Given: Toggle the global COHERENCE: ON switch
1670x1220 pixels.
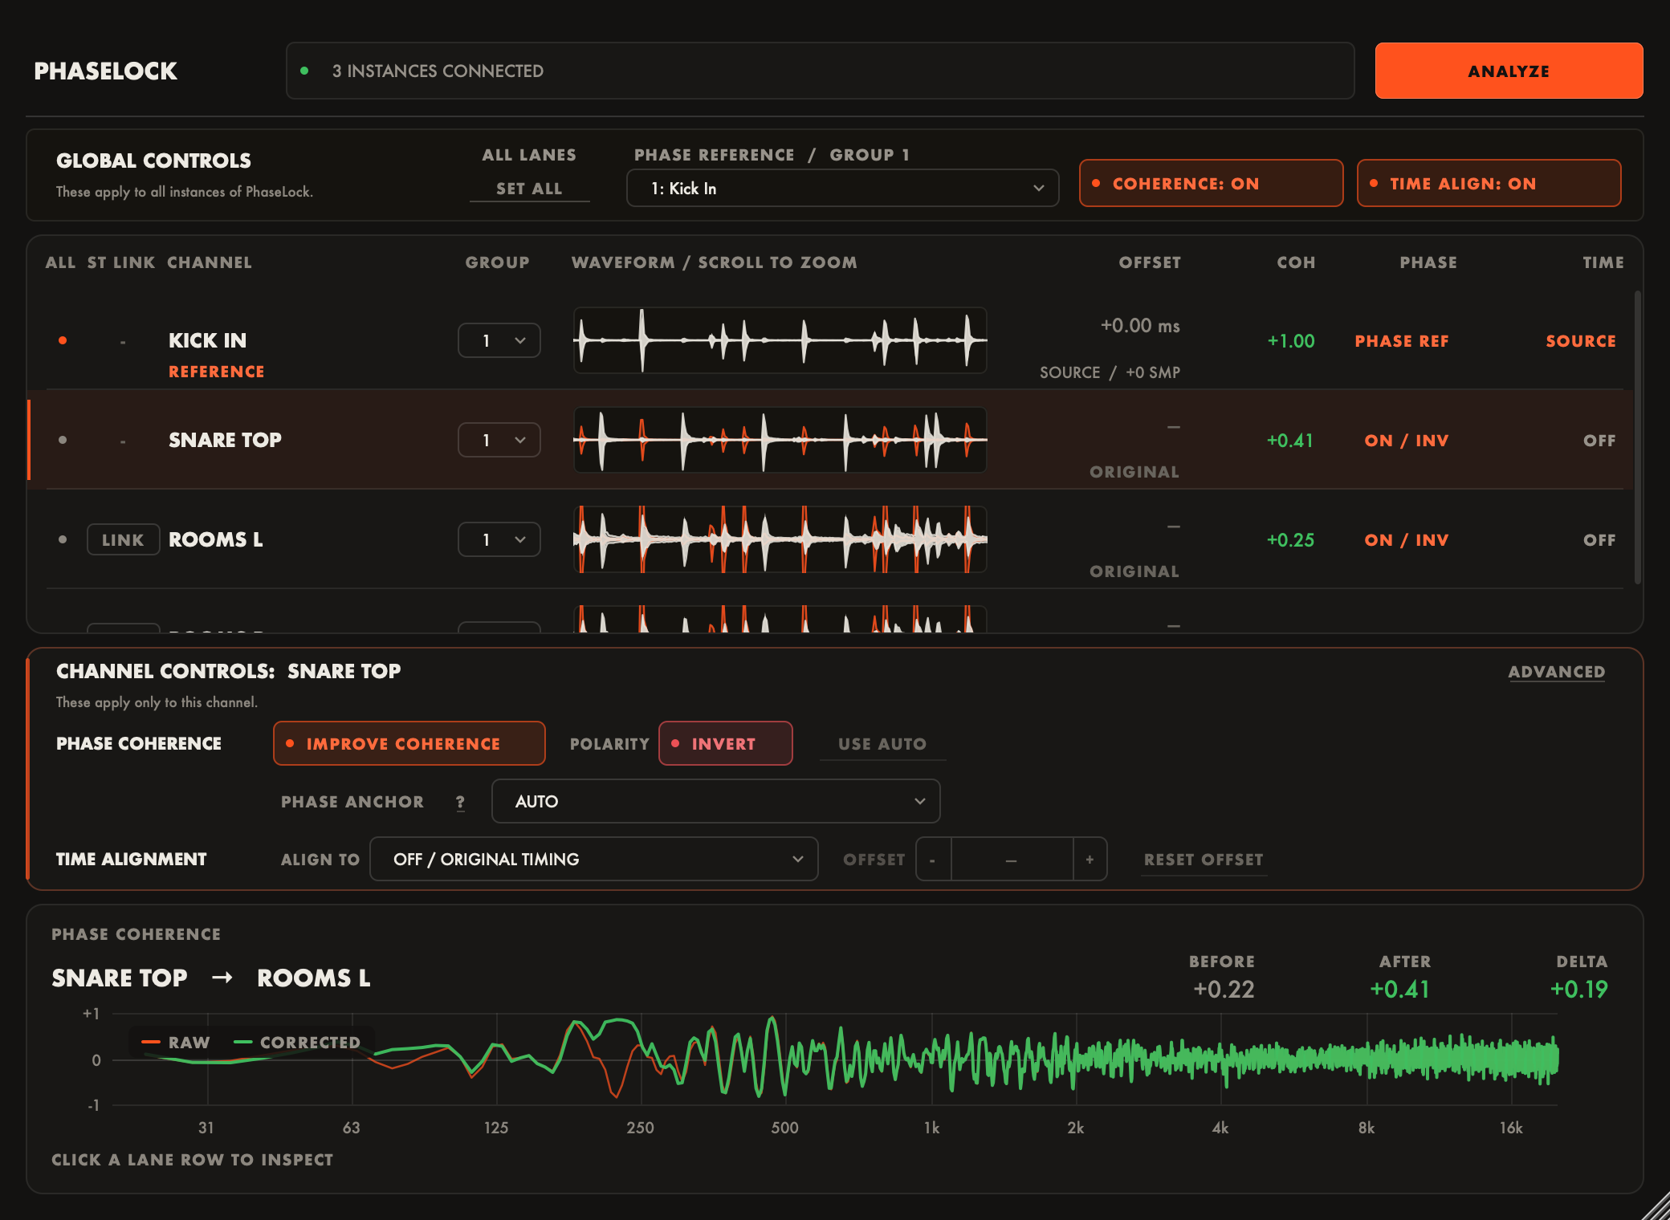Looking at the screenshot, I should pyautogui.click(x=1211, y=183).
